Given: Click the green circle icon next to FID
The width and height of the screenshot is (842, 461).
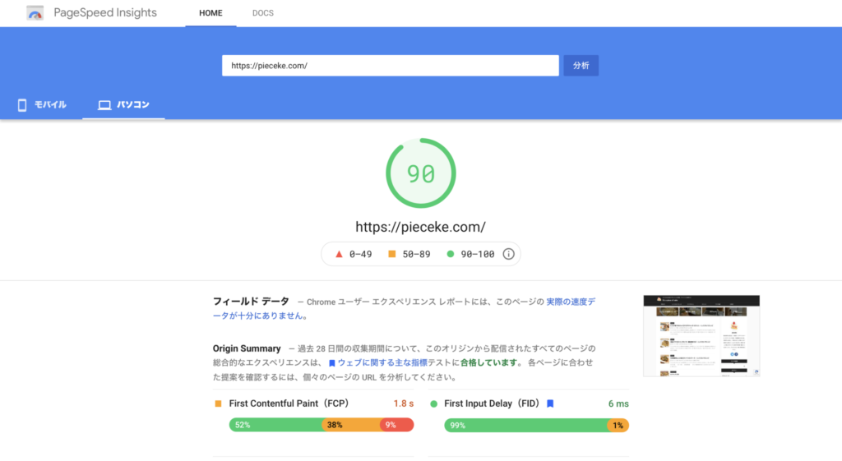Looking at the screenshot, I should pos(434,404).
